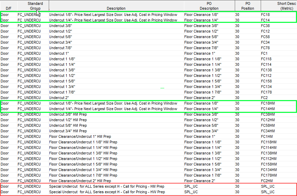Select 'Floor Clearance/Undercut 1 7/8" HM Prep' cell
Image resolution: width=297 pixels, height=196 pixels.
[x=116, y=175]
